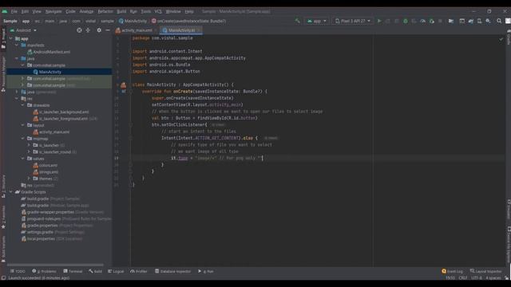Open the Problems tool window button

45,271
